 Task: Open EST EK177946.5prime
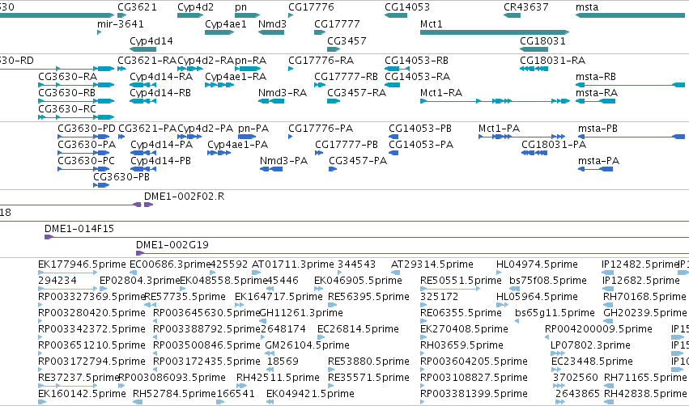82,264
